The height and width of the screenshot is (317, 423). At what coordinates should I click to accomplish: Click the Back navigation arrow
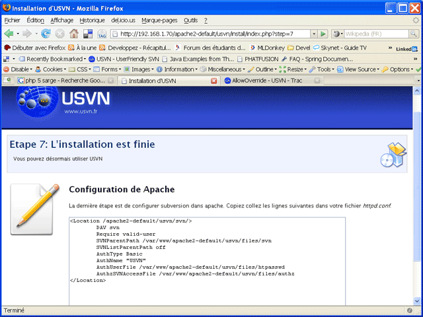point(9,34)
